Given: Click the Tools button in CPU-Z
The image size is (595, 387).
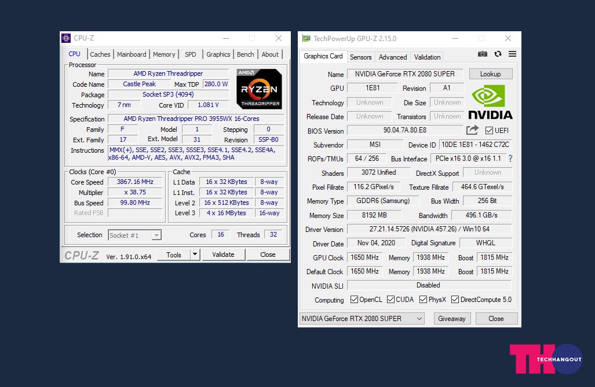Looking at the screenshot, I should tap(174, 255).
